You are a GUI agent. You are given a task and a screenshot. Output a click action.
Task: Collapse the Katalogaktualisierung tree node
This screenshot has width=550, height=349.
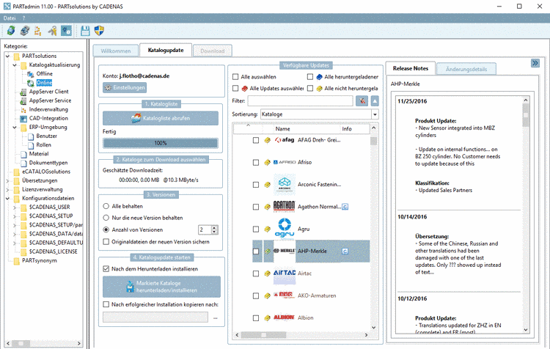15,65
